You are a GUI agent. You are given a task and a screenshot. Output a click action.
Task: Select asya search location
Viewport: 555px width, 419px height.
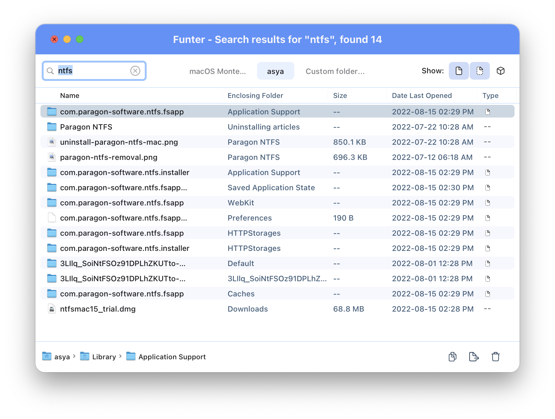click(x=275, y=71)
